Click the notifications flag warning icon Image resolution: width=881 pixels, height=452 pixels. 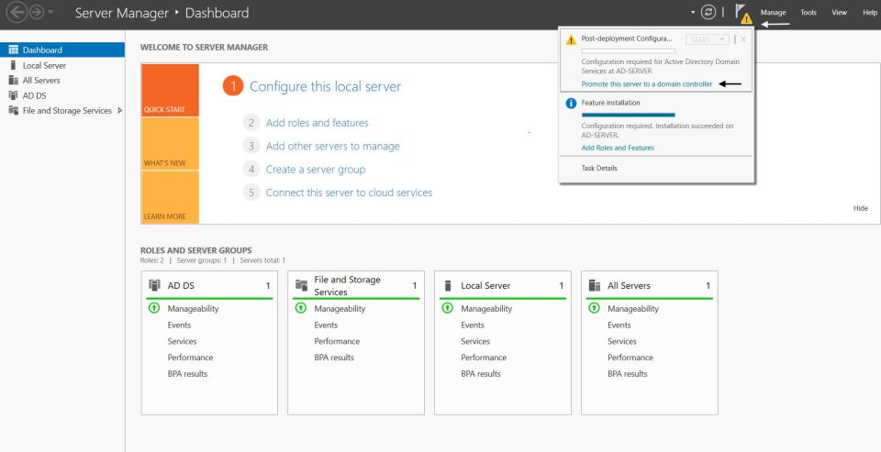click(x=742, y=14)
